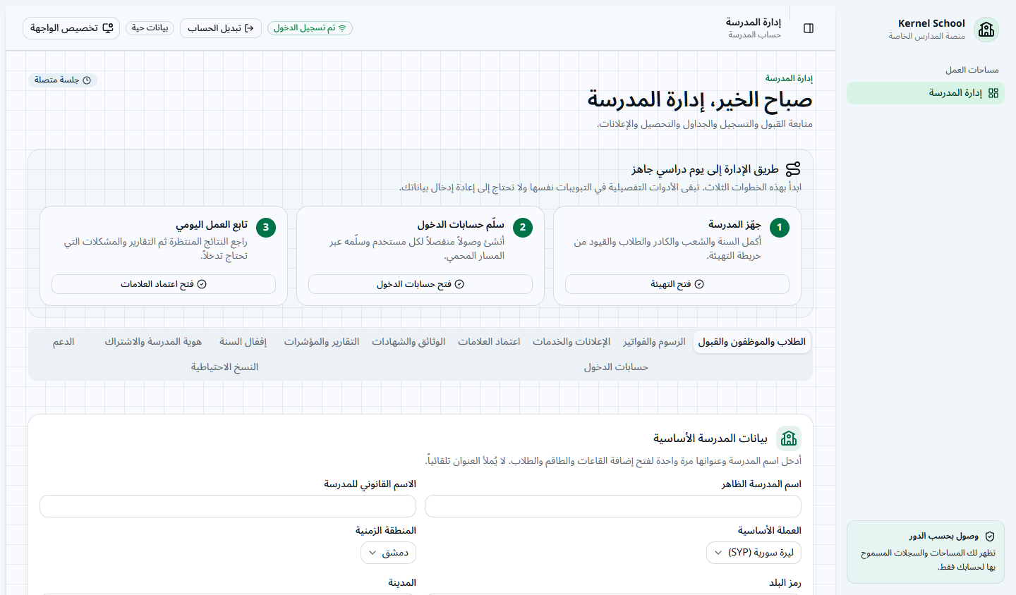The image size is (1016, 595).
Task: Click the جلسة متصلة session badge
Action: coord(63,80)
